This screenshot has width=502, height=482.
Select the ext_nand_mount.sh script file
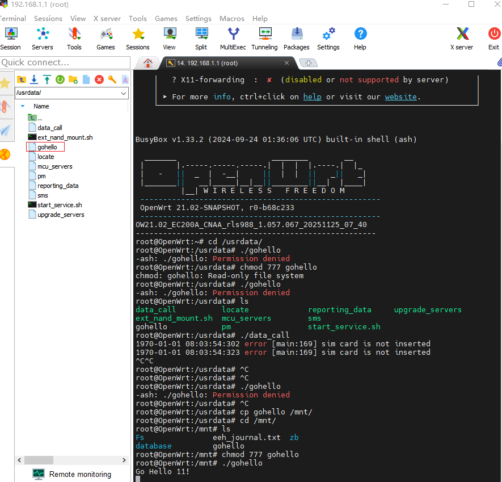[61, 137]
